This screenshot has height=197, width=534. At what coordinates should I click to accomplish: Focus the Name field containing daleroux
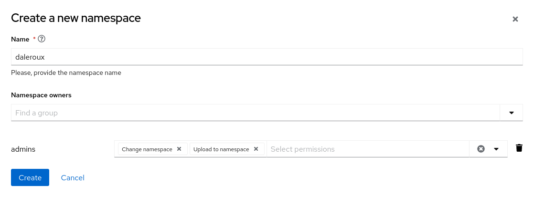pyautogui.click(x=267, y=56)
